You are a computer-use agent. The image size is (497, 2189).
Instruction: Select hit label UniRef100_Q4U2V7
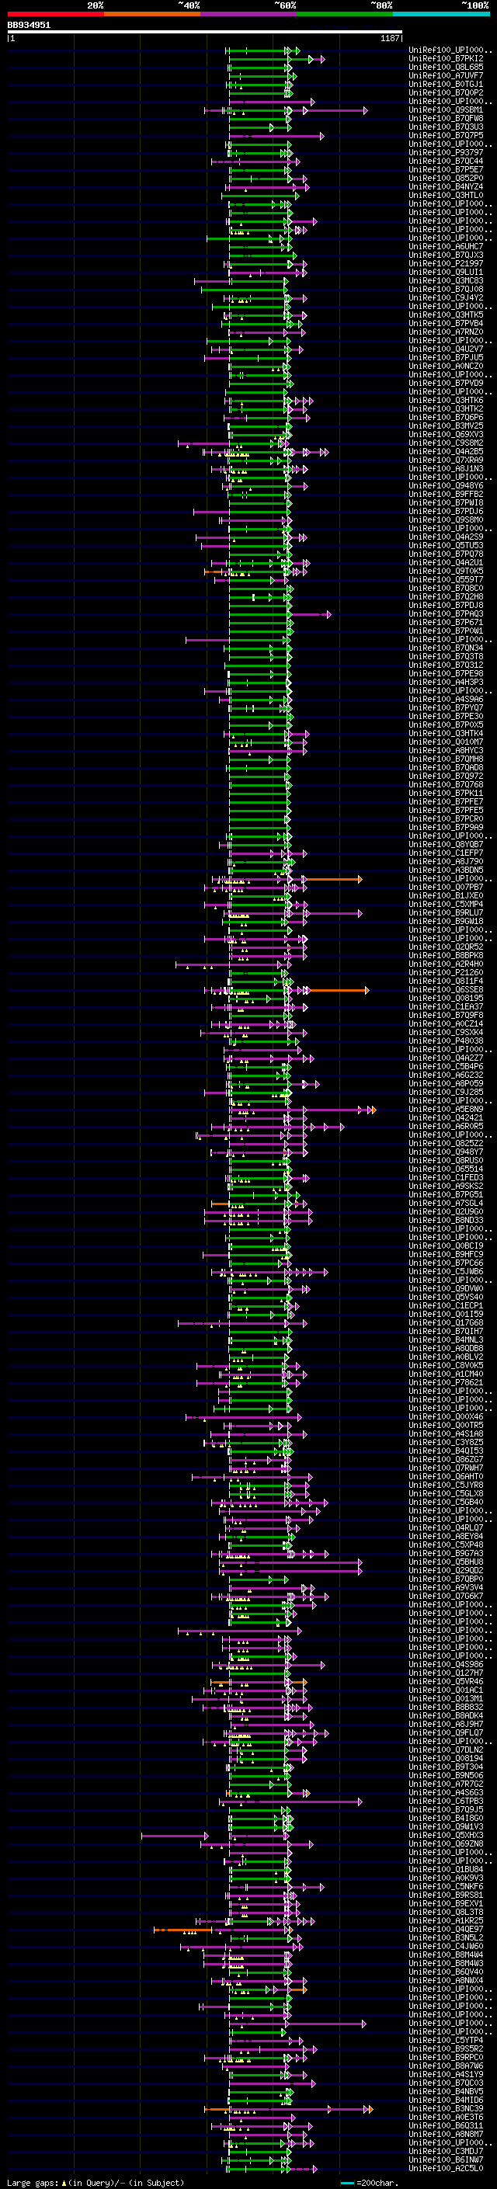[x=446, y=349]
